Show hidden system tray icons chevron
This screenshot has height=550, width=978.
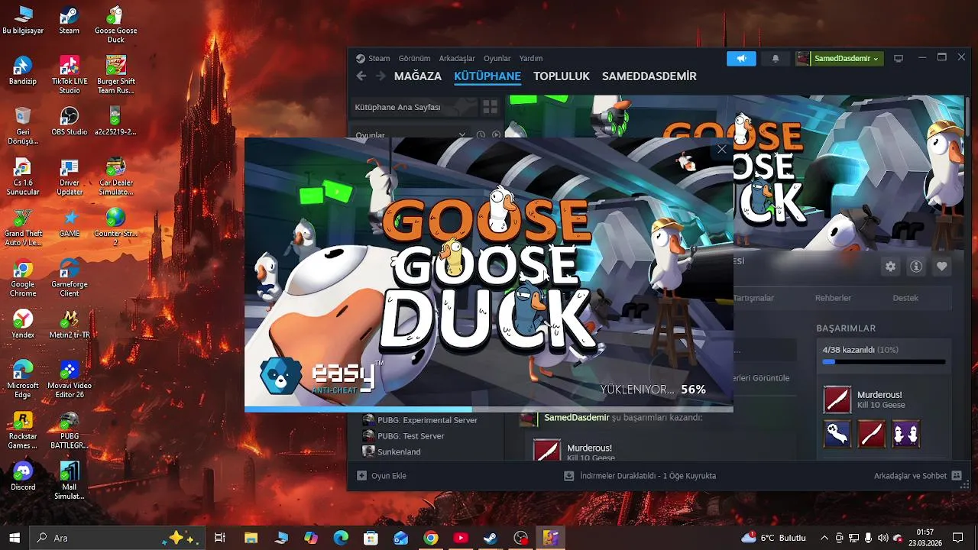pos(824,538)
